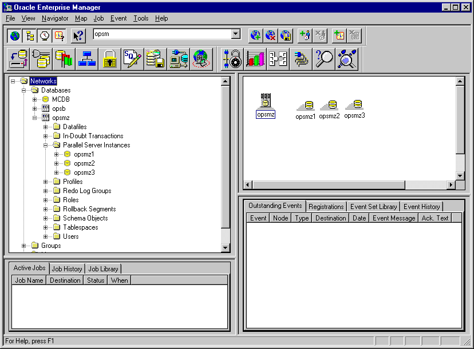Collapse Parallel Server Instances folder
This screenshot has height=349, width=474.
pyautogui.click(x=45, y=145)
